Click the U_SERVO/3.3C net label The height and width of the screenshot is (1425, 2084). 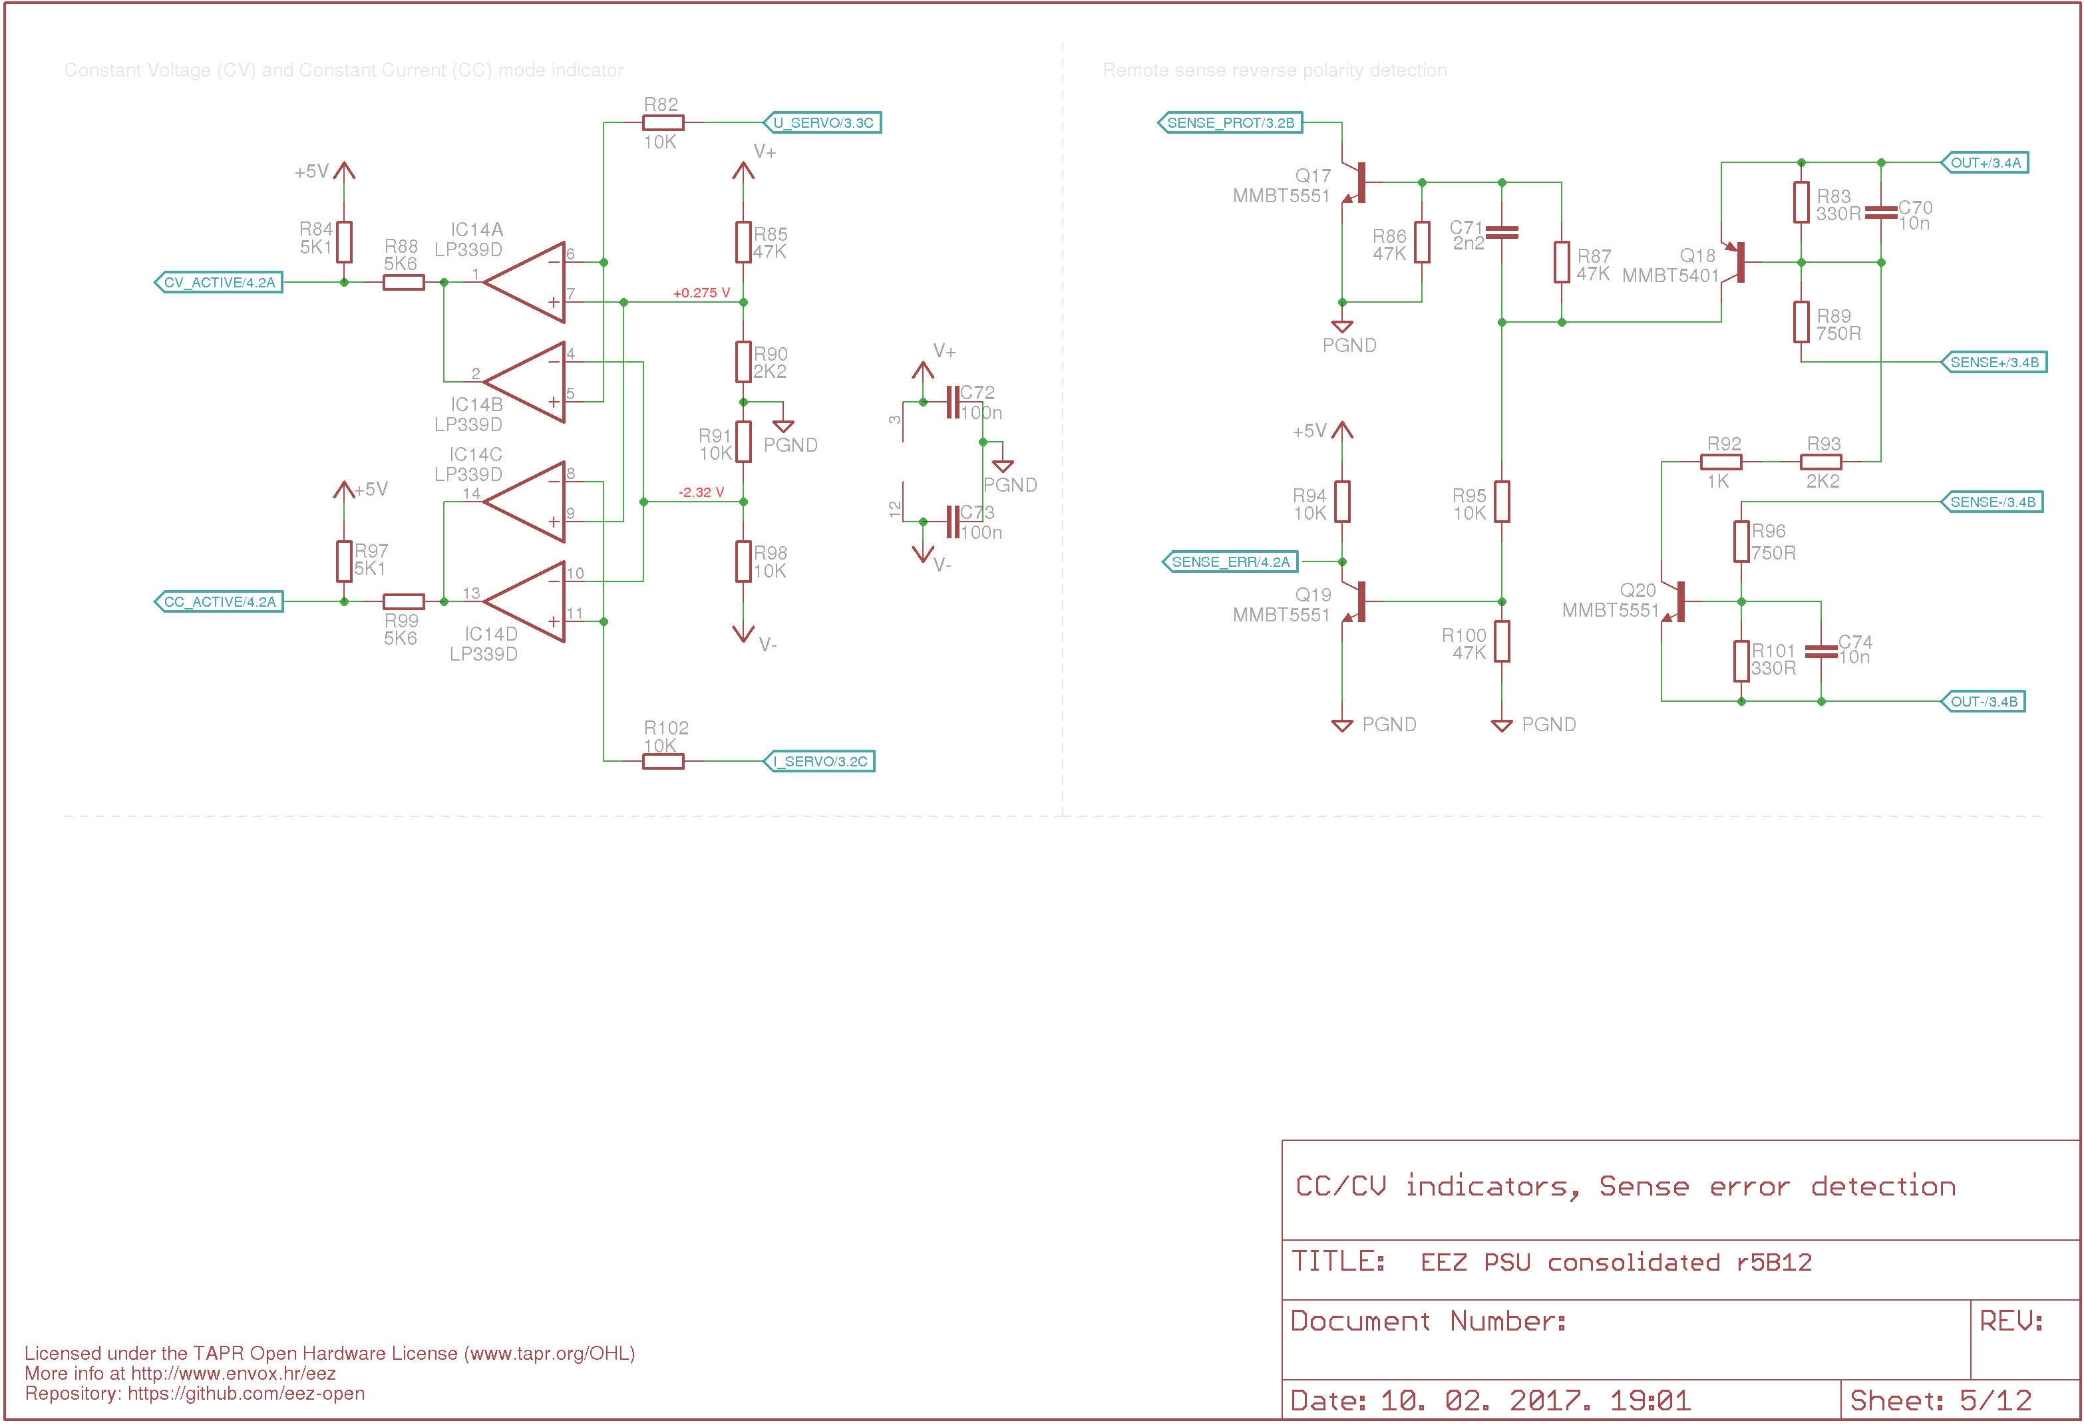point(822,123)
